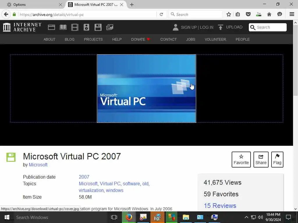Click the windows topic link
Screen dimensions: 298x223
click(x=115, y=190)
